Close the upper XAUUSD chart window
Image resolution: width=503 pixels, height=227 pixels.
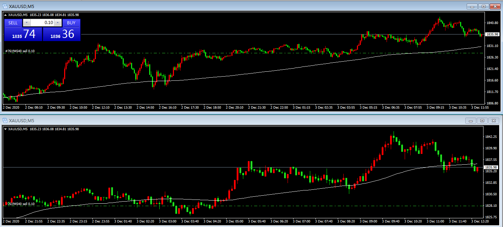pyautogui.click(x=495, y=6)
